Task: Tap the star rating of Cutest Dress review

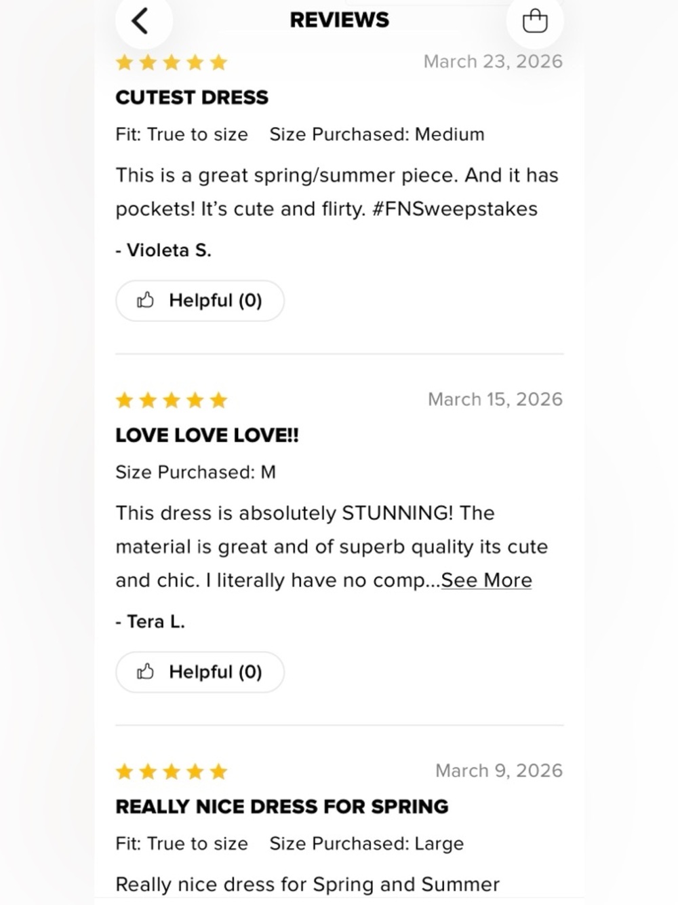Action: (172, 62)
